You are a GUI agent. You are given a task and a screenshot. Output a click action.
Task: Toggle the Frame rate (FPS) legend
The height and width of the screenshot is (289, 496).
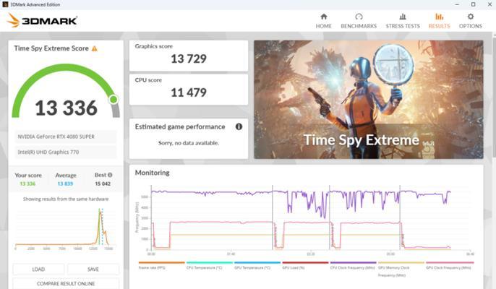click(161, 265)
